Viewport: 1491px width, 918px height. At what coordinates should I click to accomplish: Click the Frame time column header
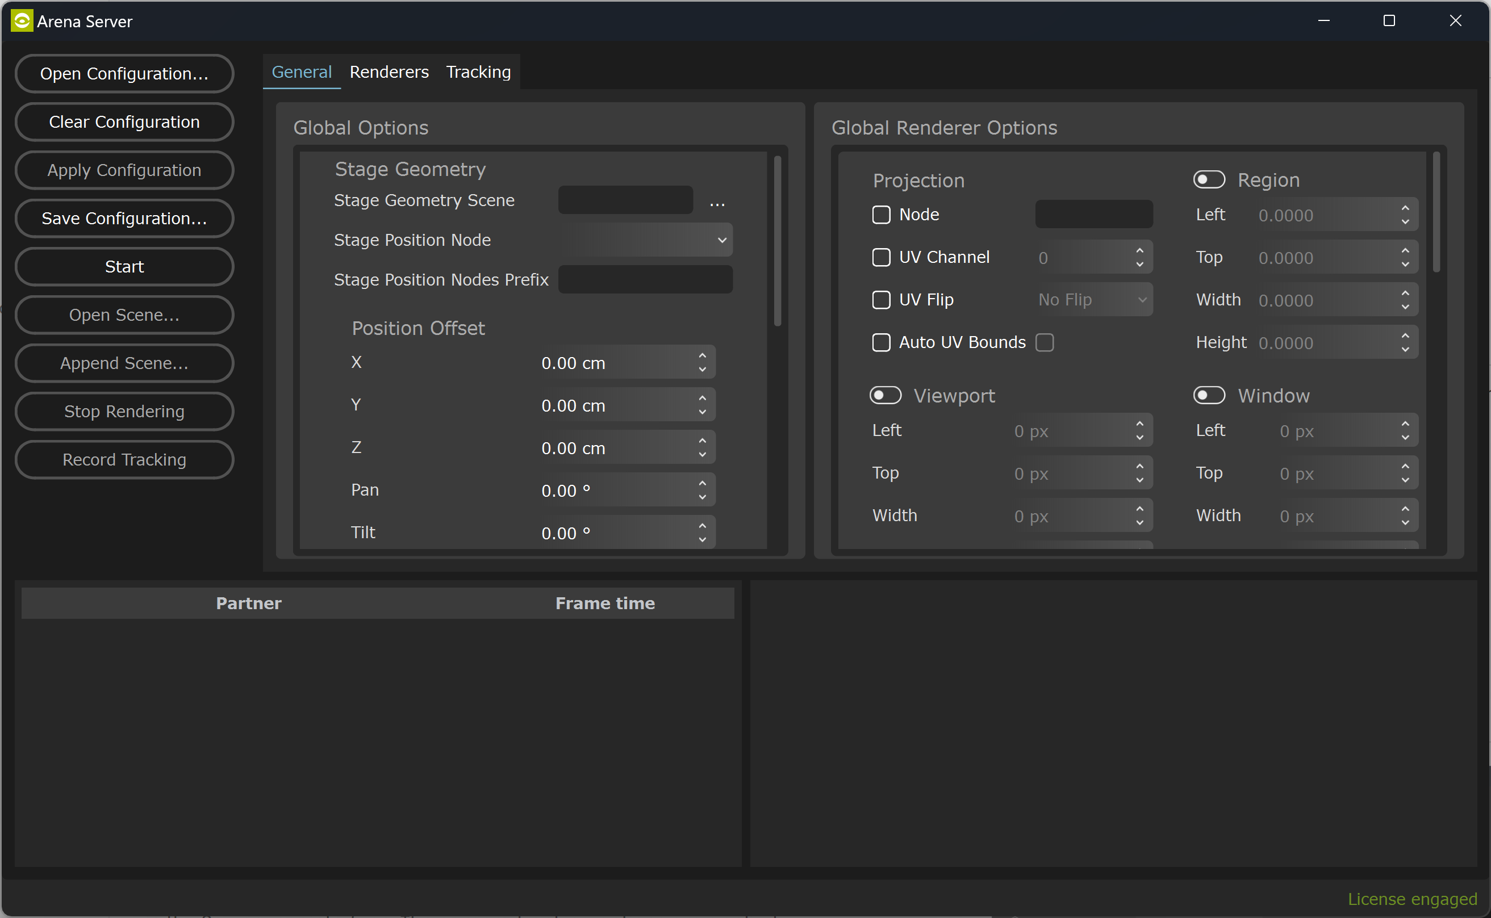pos(605,603)
